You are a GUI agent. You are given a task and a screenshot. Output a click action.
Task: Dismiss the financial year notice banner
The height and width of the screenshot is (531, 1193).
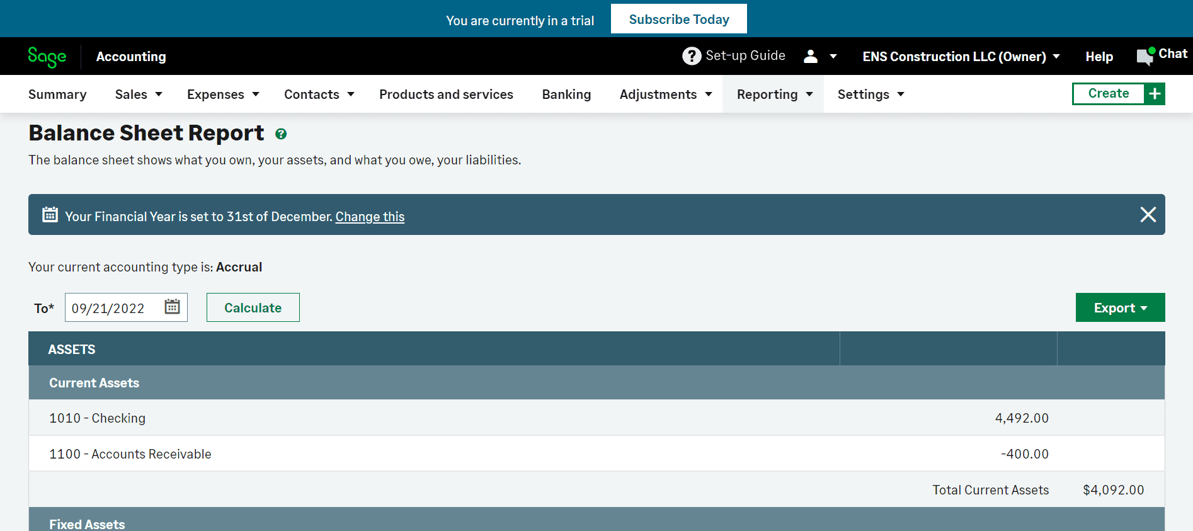click(1148, 215)
